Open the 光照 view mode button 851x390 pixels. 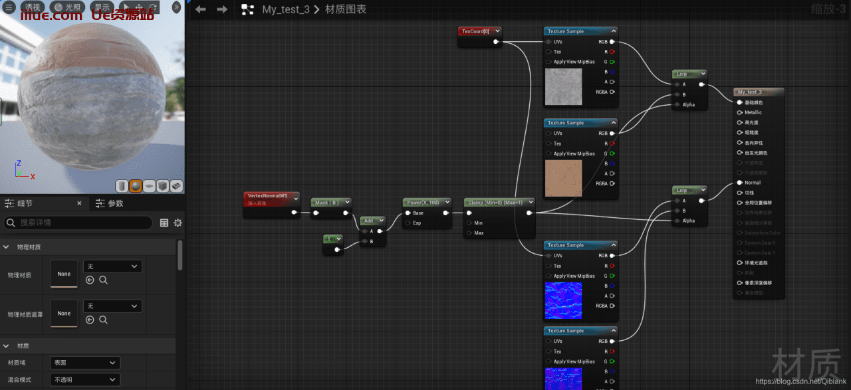point(68,7)
